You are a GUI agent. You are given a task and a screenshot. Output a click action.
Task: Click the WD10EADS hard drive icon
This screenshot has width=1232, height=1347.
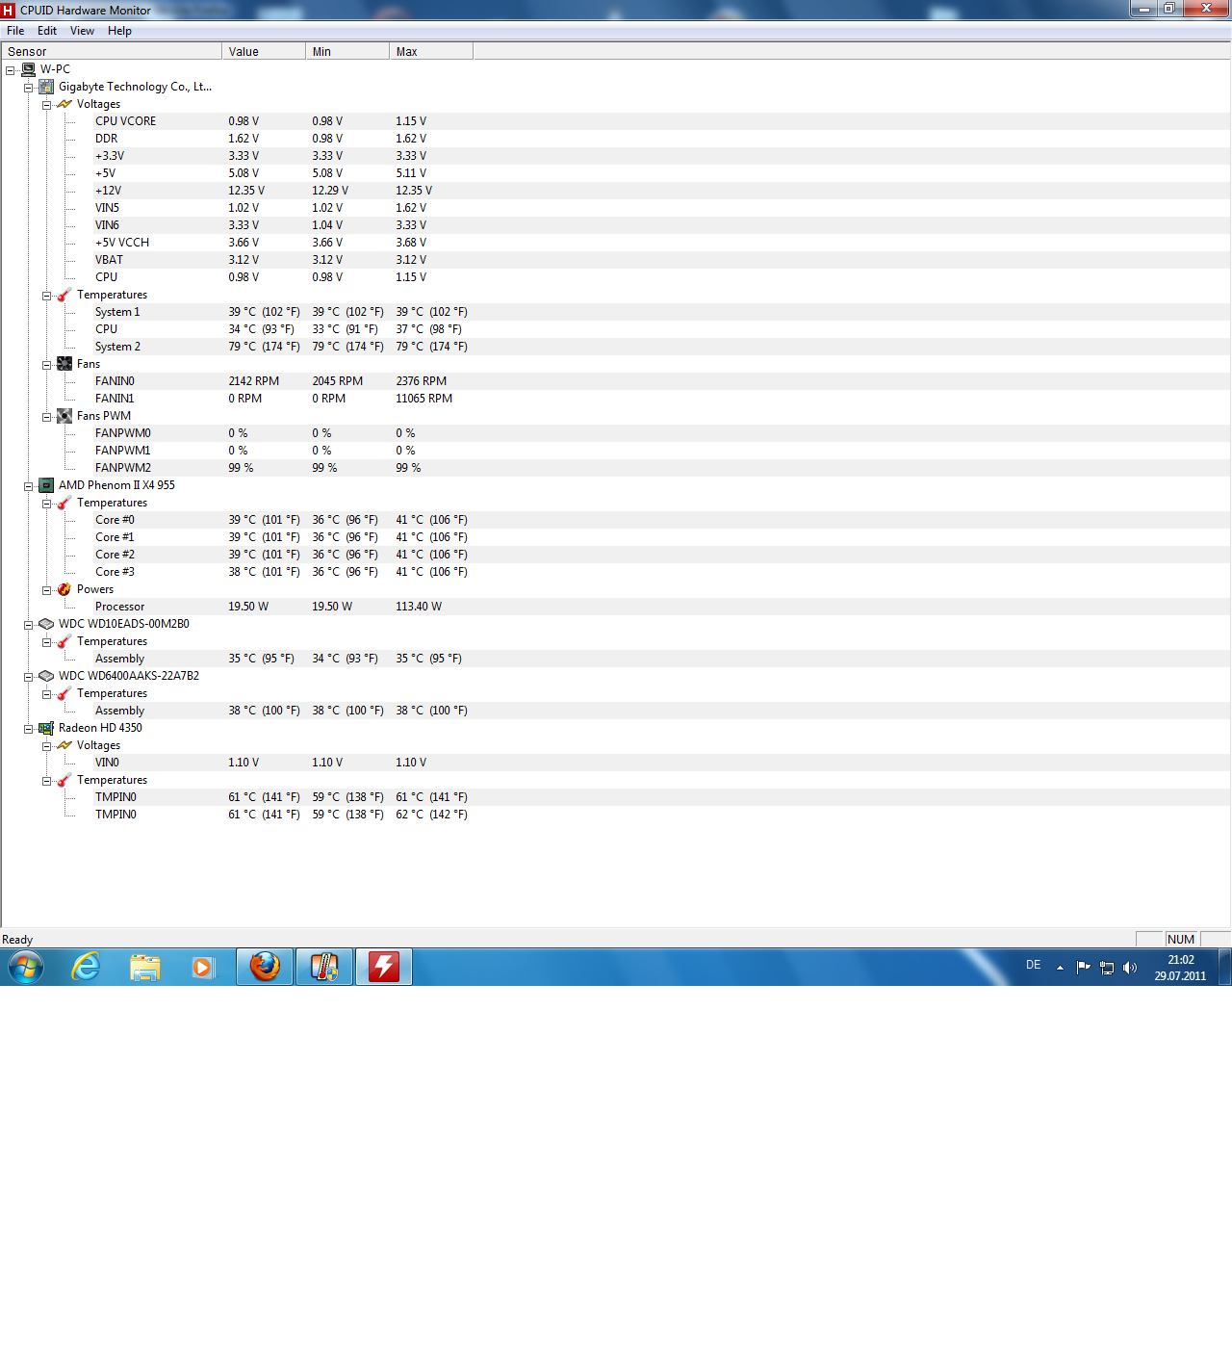(x=46, y=624)
